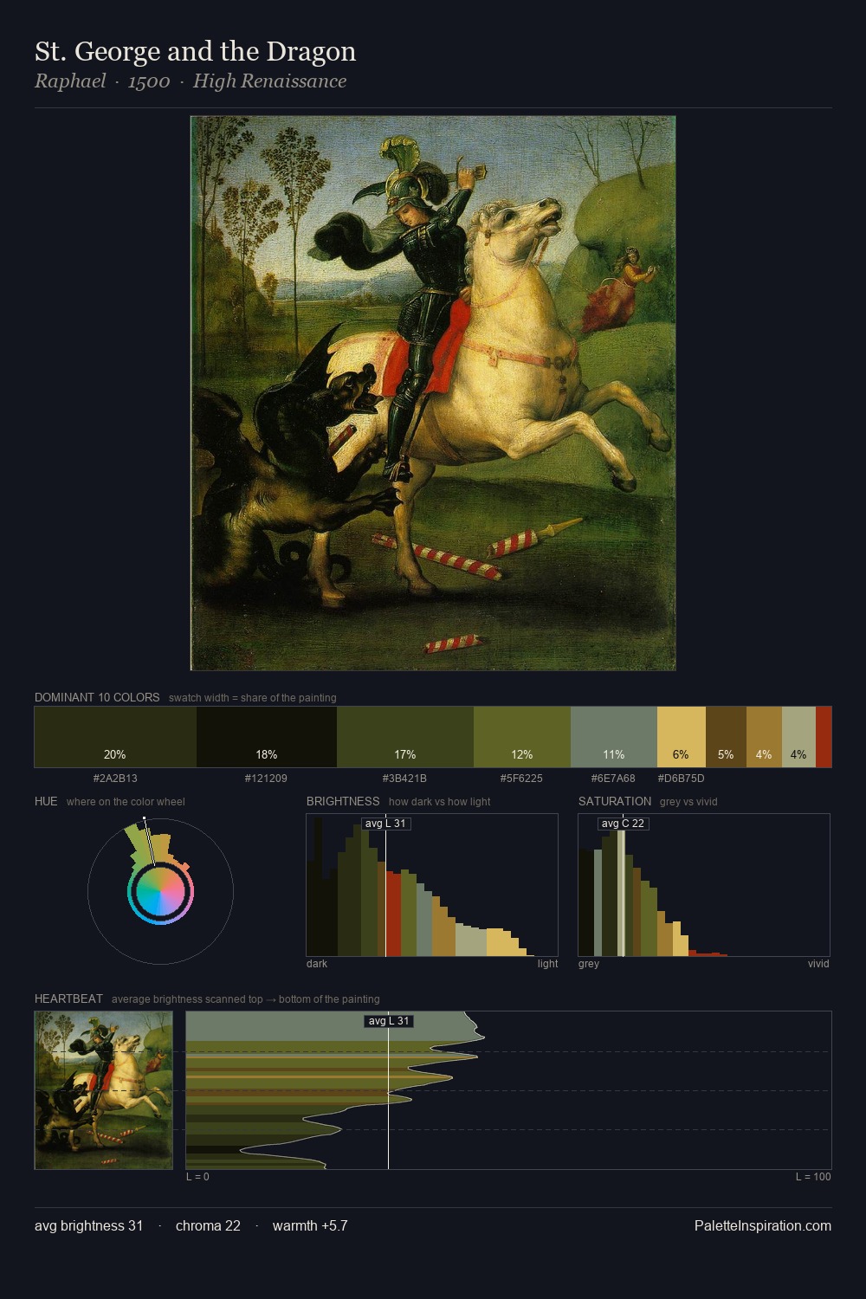Click the "chroma 22" footer stat

pos(208,1226)
